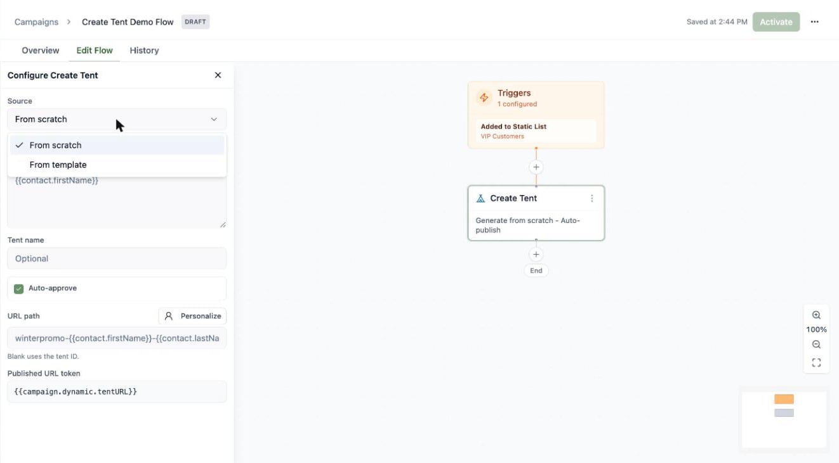Fit the flow to screen
Image resolution: width=839 pixels, height=463 pixels.
(816, 363)
